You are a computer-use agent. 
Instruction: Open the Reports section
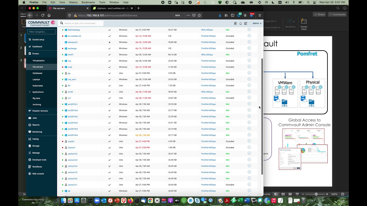pos(36,125)
